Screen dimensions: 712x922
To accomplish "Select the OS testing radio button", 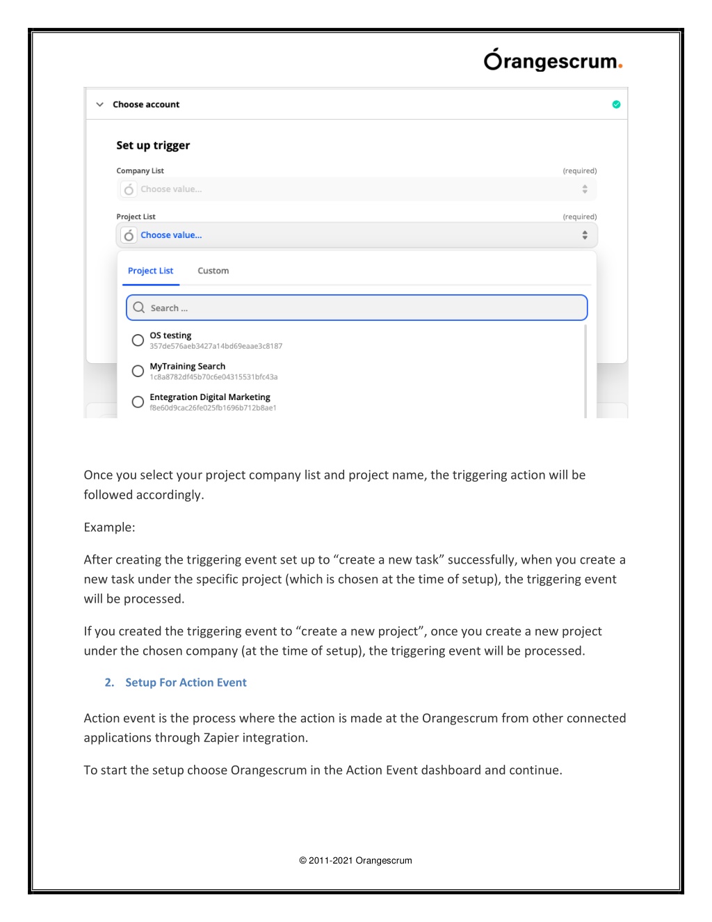I will point(138,340).
